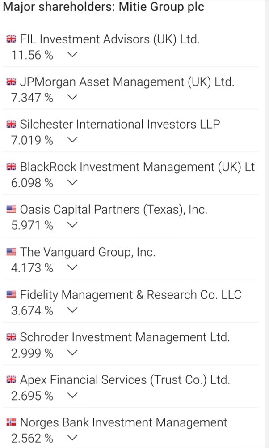Expand details for The Vanguard Group

pos(72,268)
